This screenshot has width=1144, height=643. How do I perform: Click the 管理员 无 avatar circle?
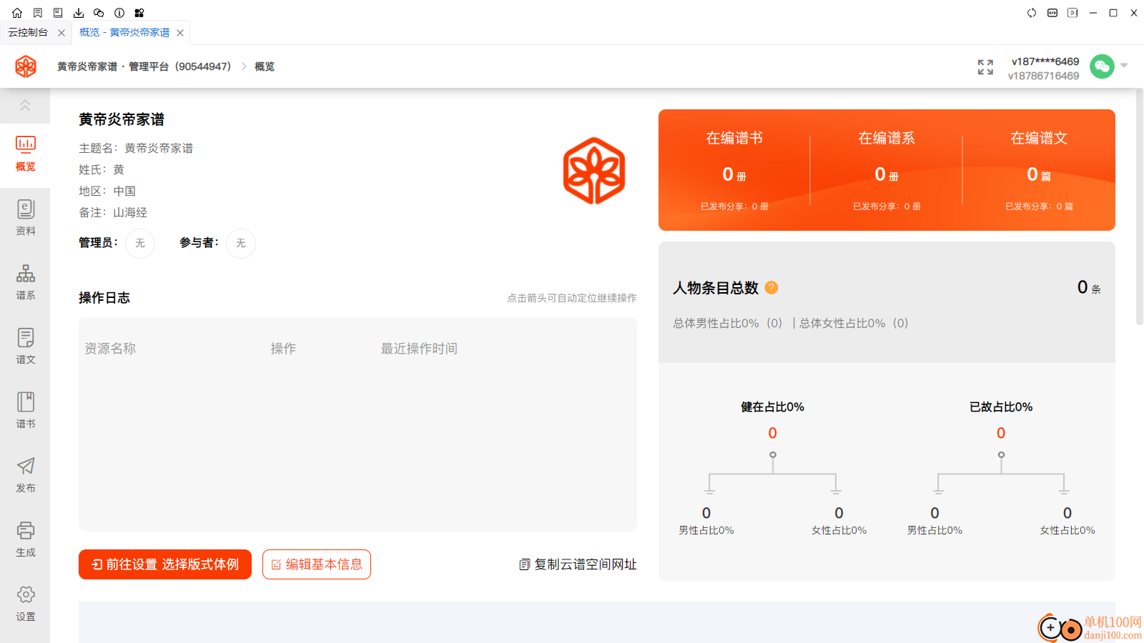point(140,244)
